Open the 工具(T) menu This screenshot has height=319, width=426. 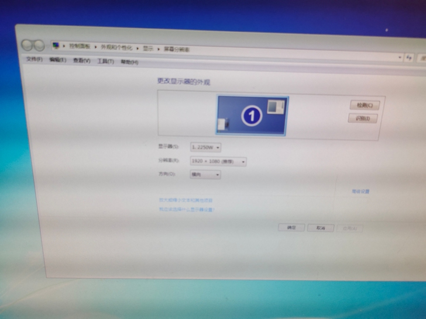(105, 61)
